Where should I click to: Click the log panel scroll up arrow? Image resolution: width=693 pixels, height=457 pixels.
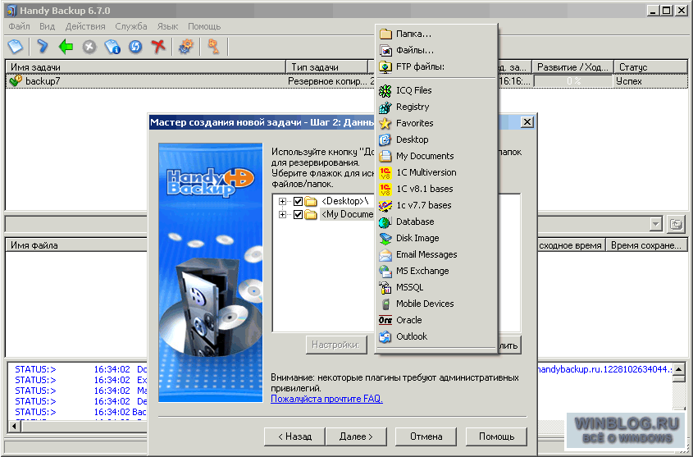[x=679, y=368]
